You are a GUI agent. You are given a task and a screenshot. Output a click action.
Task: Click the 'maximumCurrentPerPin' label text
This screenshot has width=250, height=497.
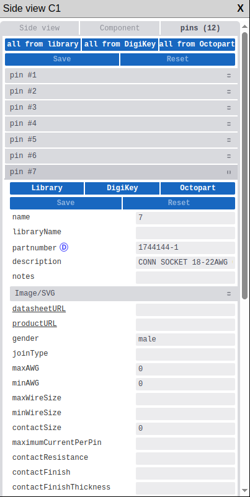[57, 443]
